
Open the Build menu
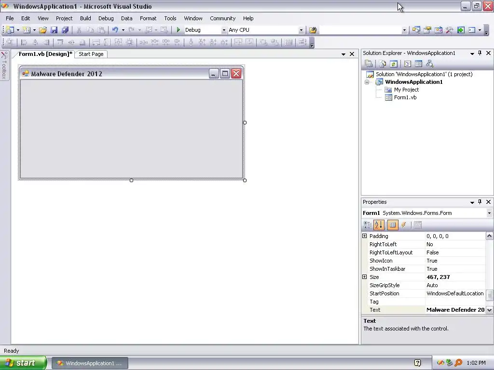click(x=85, y=18)
